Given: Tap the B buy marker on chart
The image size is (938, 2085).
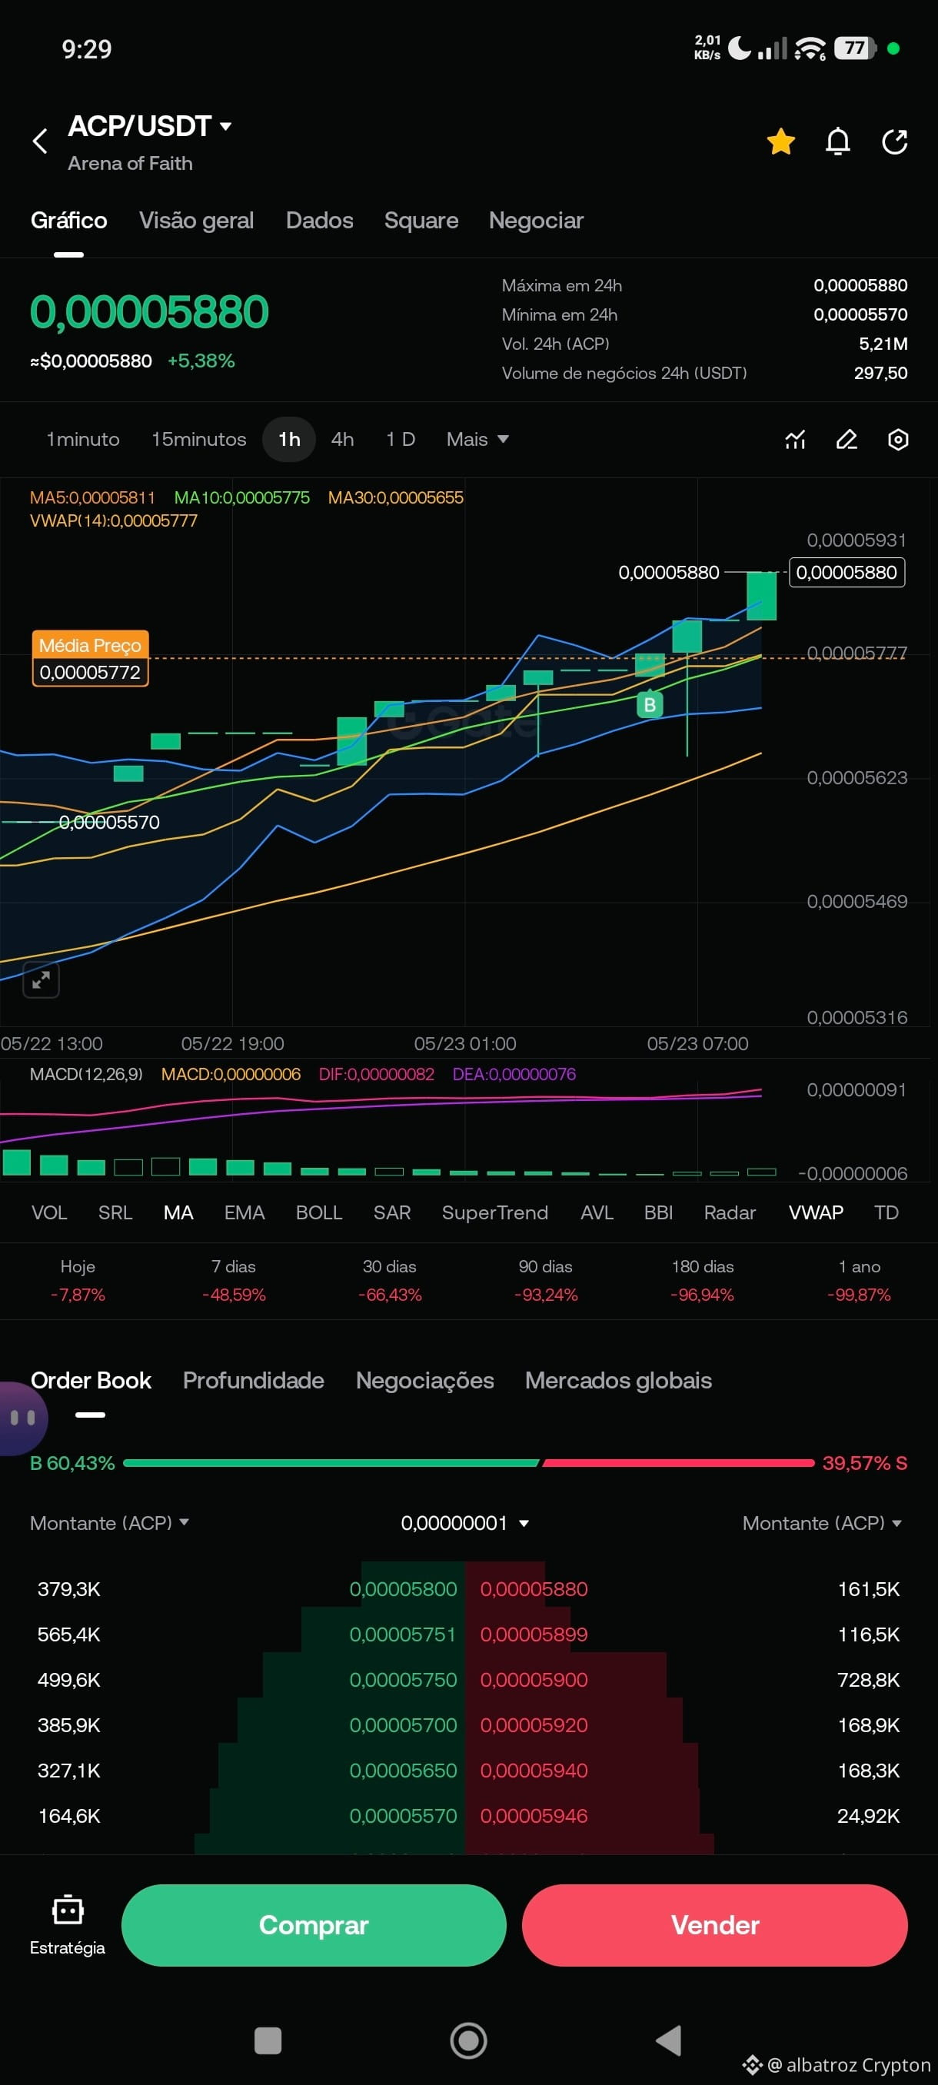Looking at the screenshot, I should click(649, 705).
